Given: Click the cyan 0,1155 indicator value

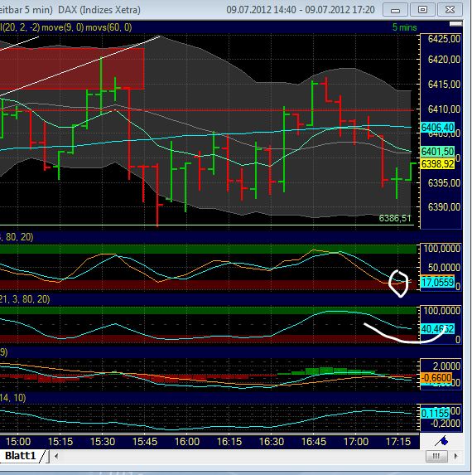Looking at the screenshot, I should point(435,413).
